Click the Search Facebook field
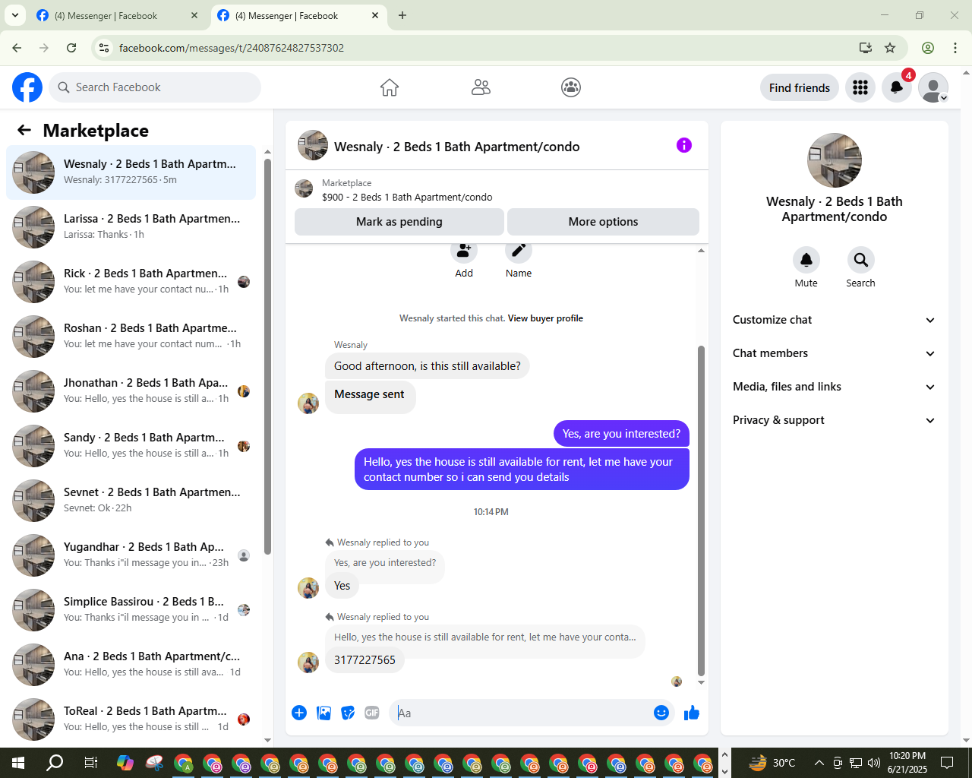The image size is (972, 778). (x=155, y=87)
